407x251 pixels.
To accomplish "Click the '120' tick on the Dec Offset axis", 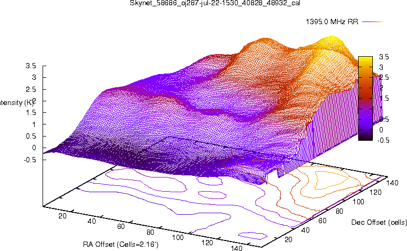I will 375,192.
